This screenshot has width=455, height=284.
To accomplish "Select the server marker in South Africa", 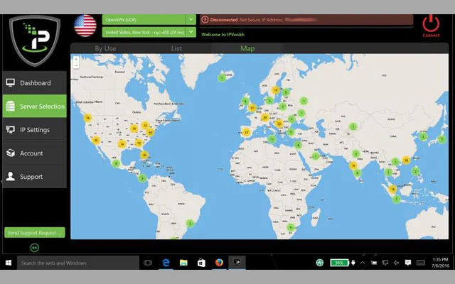I will click(291, 227).
